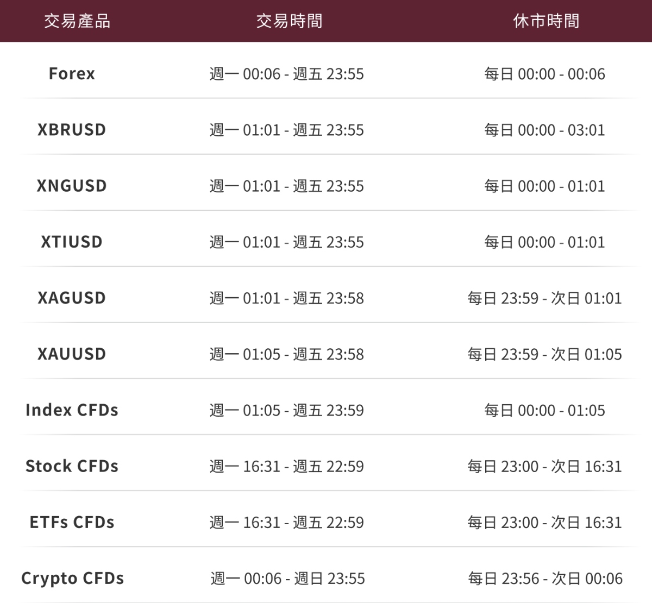Click XBRUSD closed time 每日 00:00 - 03:01
Screen dimensions: 652x603
pos(544,130)
